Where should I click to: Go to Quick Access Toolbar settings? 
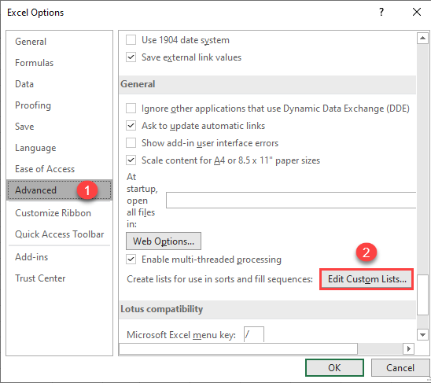tap(59, 234)
